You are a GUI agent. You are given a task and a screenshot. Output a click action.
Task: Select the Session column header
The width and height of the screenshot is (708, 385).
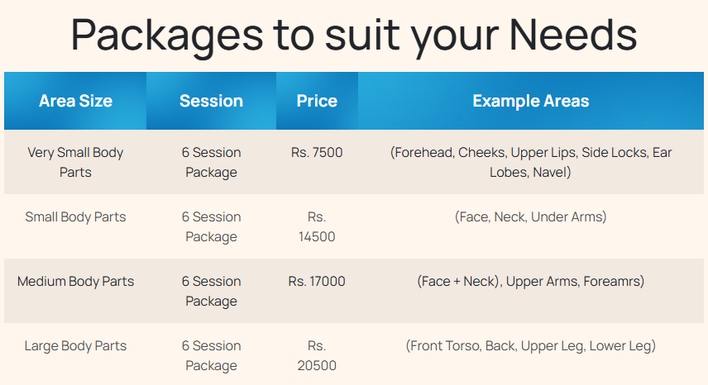tap(211, 101)
